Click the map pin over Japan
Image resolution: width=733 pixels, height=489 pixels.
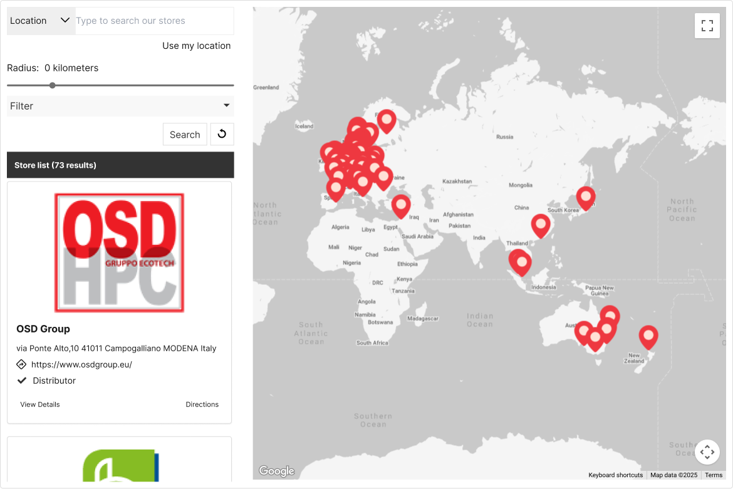click(x=586, y=198)
